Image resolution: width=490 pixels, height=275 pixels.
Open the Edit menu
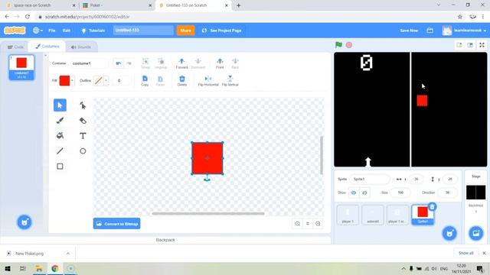tap(67, 31)
